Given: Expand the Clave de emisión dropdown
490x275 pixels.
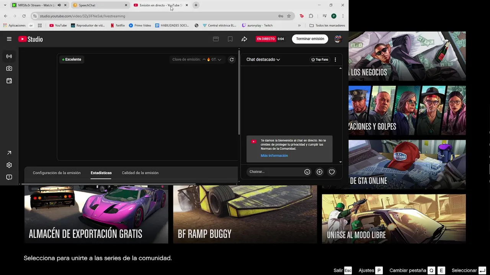Looking at the screenshot, I should (197, 60).
